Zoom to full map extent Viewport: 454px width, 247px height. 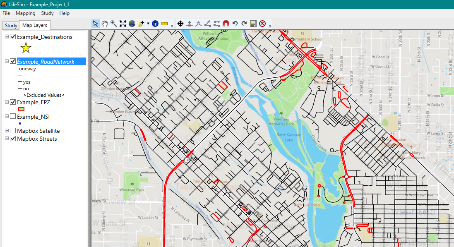tap(123, 24)
